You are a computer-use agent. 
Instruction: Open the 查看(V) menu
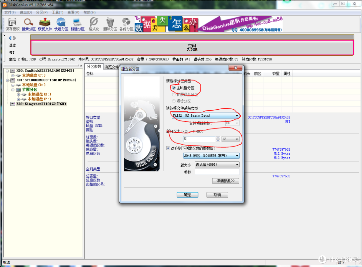click(x=73, y=12)
